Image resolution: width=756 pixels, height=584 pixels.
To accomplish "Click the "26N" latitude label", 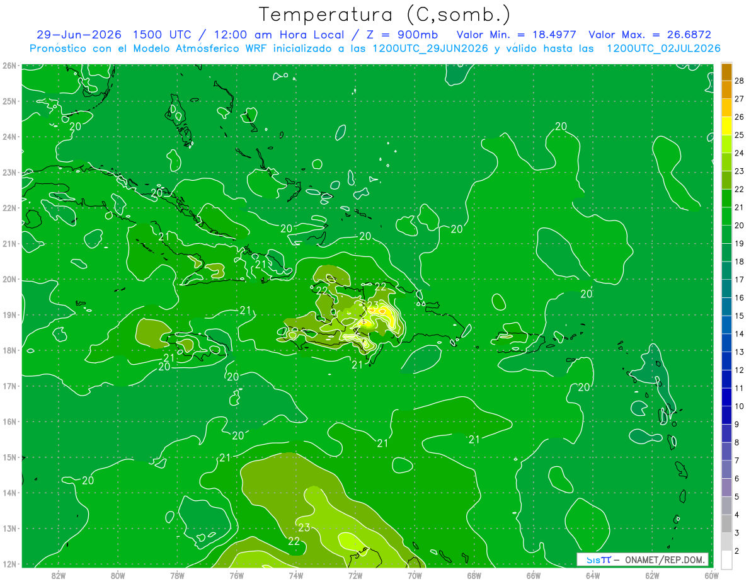I will tap(9, 66).
